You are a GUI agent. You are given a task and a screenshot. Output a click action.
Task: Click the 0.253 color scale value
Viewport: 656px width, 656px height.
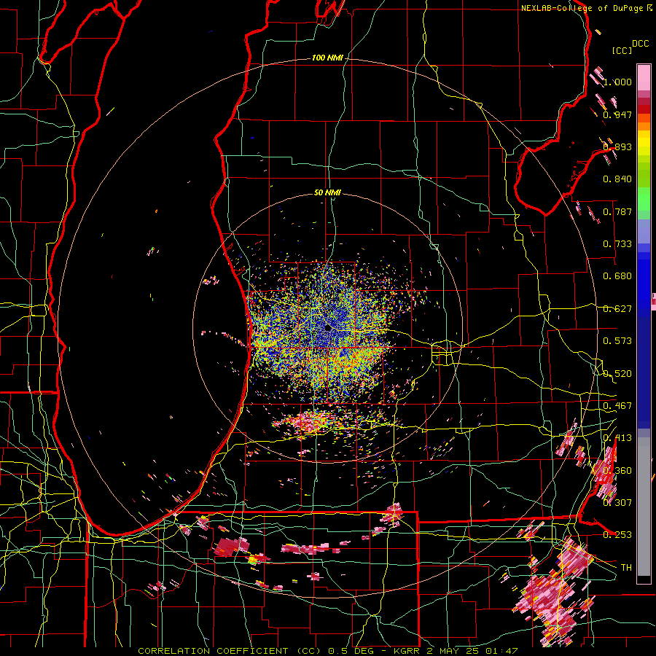tap(617, 535)
